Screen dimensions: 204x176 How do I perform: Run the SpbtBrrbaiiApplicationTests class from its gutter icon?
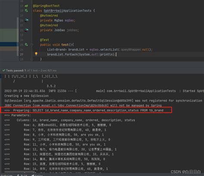(x=26, y=10)
